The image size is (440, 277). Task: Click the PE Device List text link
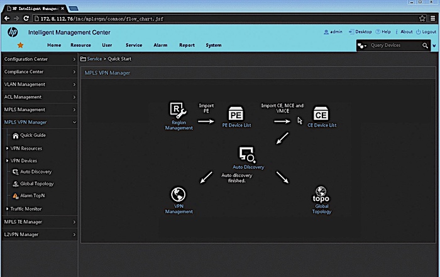click(236, 126)
